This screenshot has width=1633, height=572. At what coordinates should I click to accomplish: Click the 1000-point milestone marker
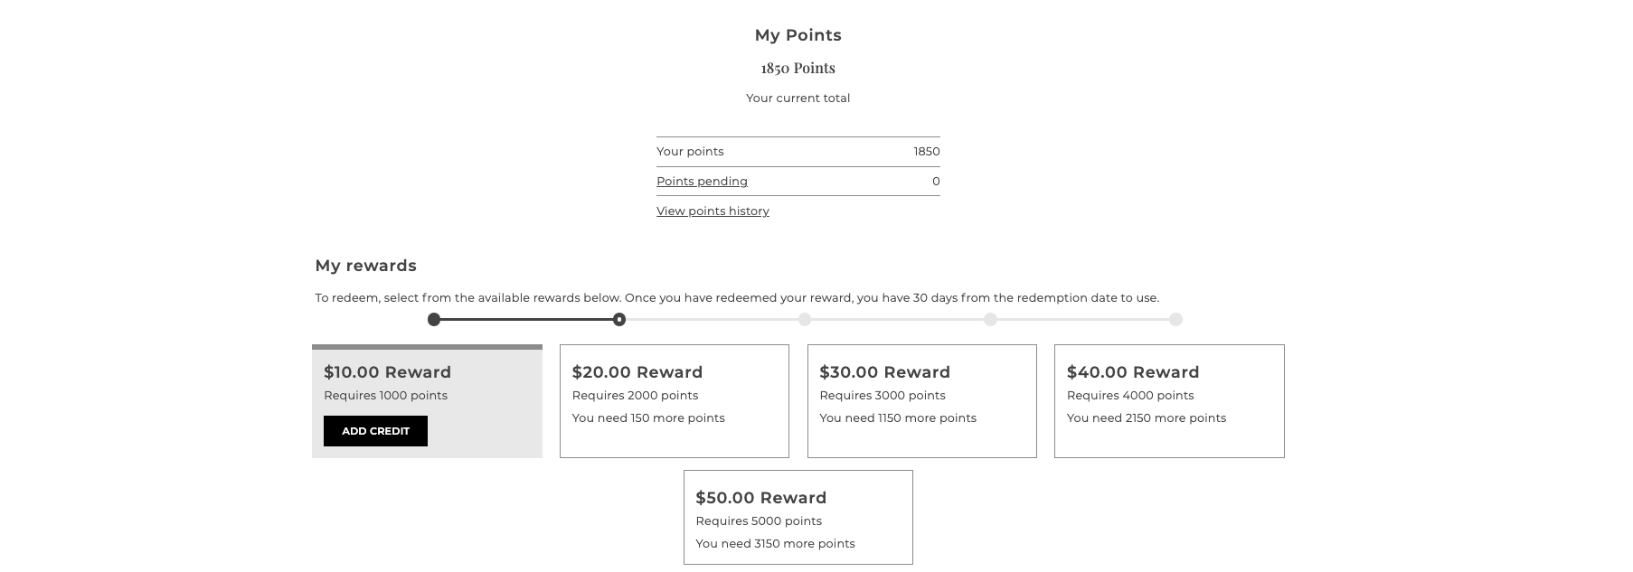619,319
